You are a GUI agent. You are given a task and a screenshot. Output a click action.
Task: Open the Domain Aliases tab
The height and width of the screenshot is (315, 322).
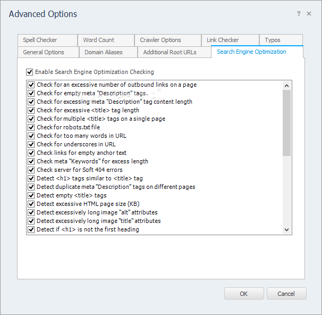click(108, 52)
